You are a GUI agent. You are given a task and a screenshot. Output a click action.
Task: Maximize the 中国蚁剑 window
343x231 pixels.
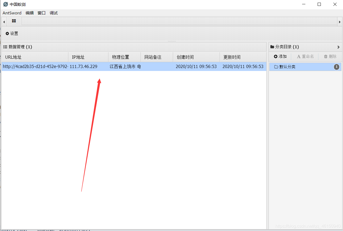(x=319, y=4)
